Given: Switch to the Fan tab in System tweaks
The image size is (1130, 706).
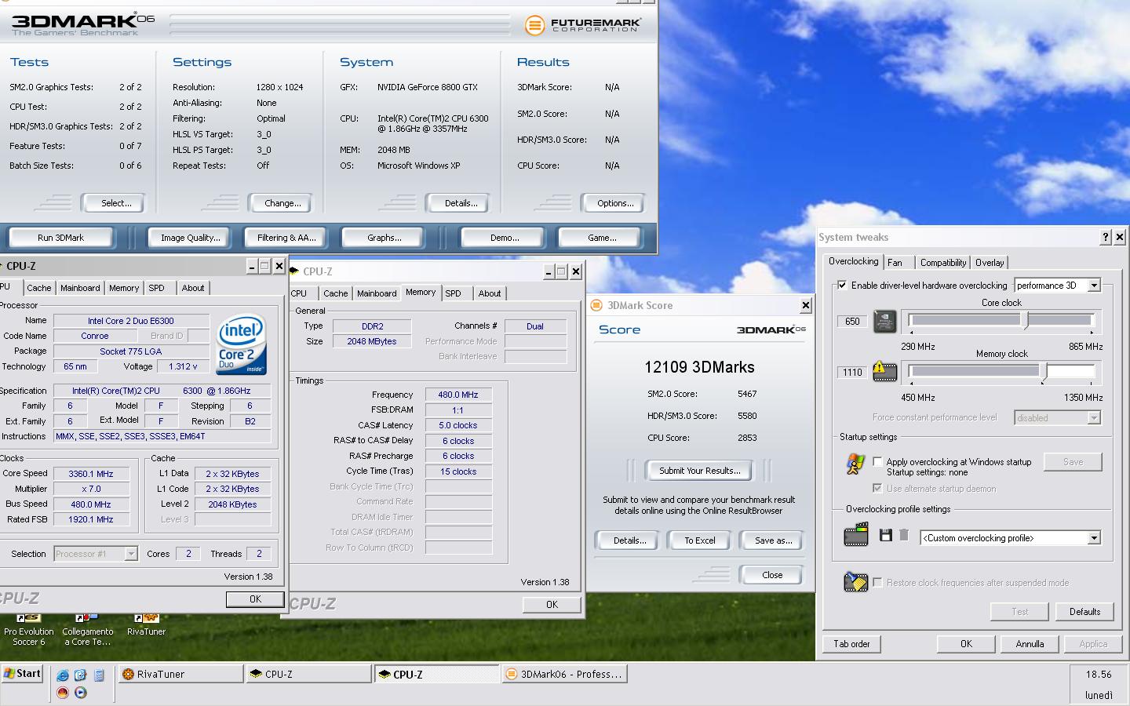Looking at the screenshot, I should tap(895, 263).
